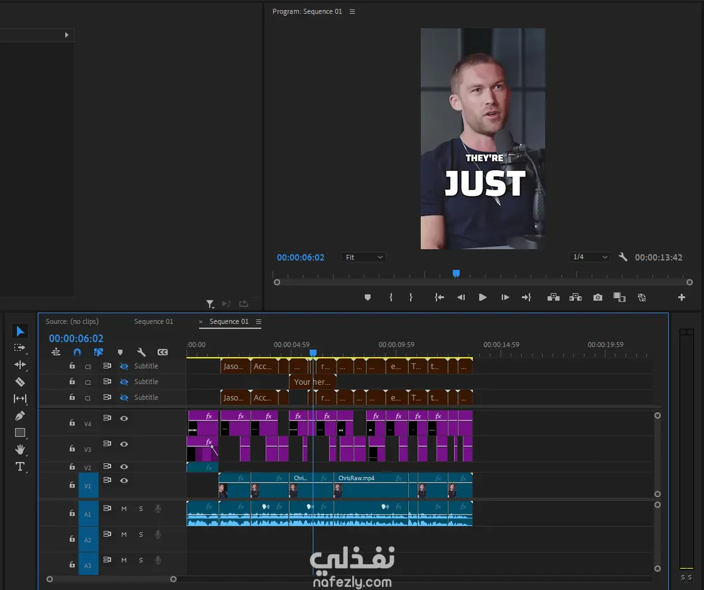Open the Fit zoom level dropdown
This screenshot has width=704, height=590.
pyautogui.click(x=364, y=257)
